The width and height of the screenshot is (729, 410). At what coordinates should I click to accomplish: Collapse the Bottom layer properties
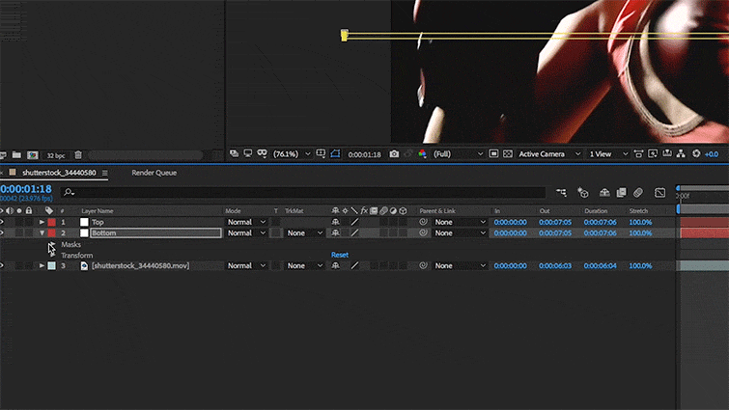42,233
